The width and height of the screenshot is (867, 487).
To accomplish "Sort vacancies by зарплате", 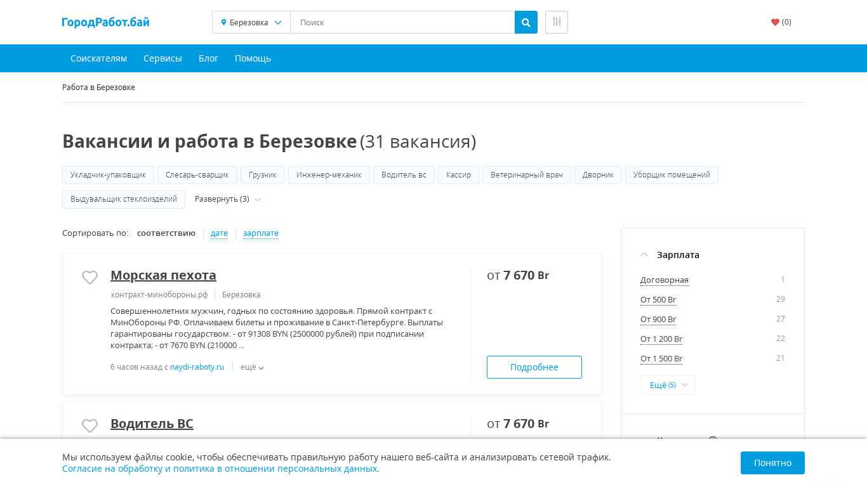I will (x=261, y=233).
